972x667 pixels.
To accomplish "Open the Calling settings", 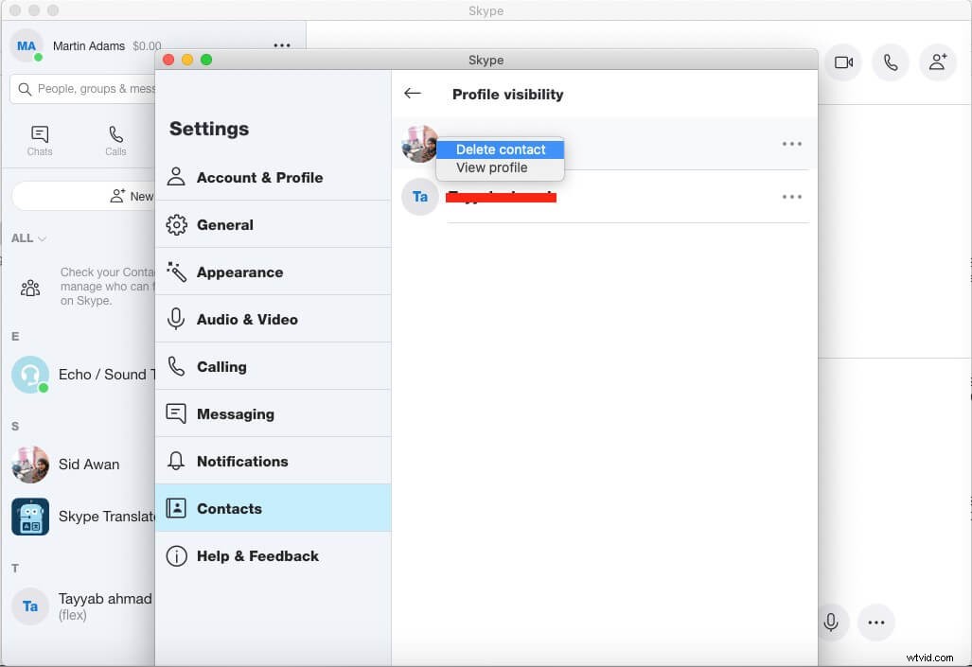I will tap(221, 366).
